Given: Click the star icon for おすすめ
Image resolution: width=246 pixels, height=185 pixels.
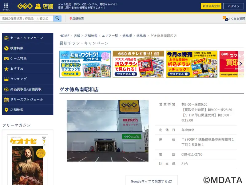Looking at the screenshot, I should coord(6,69).
